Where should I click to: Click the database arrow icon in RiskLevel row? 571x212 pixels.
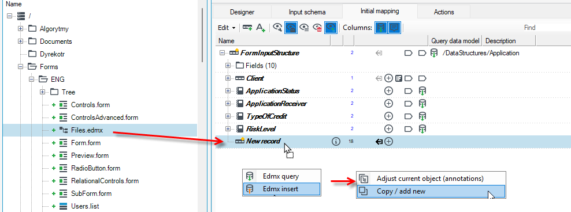[422, 129]
